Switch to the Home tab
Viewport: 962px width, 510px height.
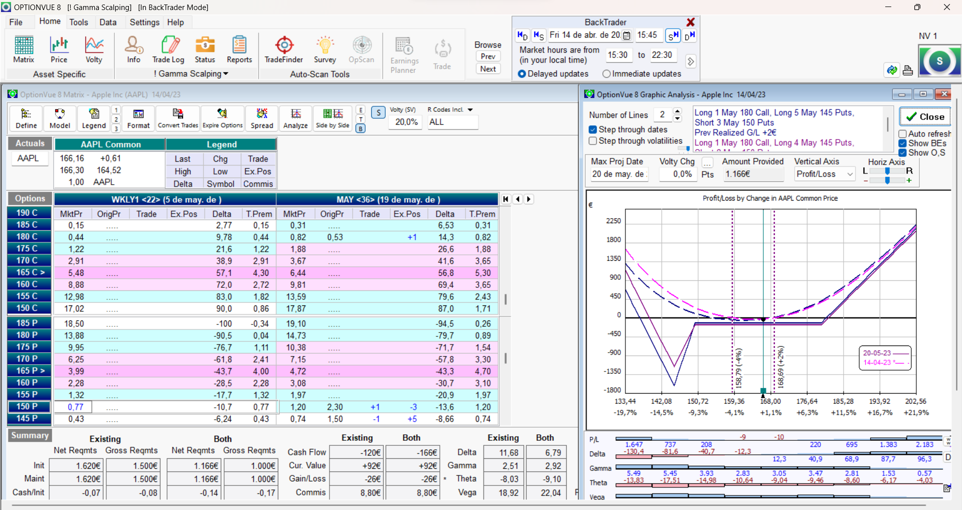[50, 21]
